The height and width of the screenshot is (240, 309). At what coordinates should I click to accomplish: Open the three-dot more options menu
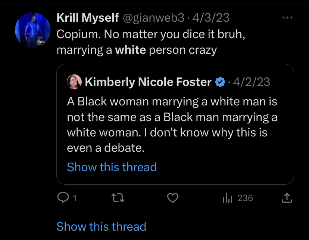(287, 18)
